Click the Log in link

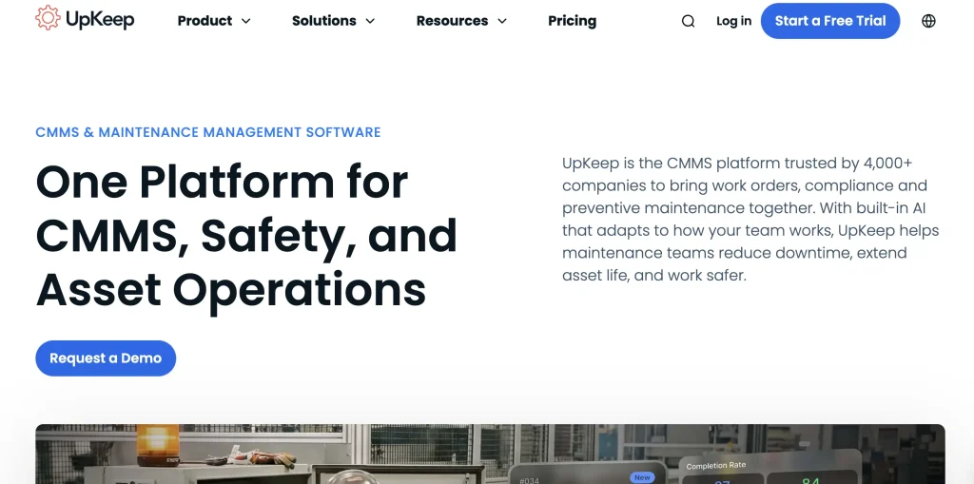733,21
